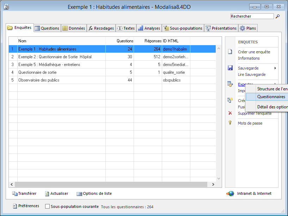The image size is (288, 216).
Task: Click the Sauvegarde floppy disk icon
Action: 230,68
